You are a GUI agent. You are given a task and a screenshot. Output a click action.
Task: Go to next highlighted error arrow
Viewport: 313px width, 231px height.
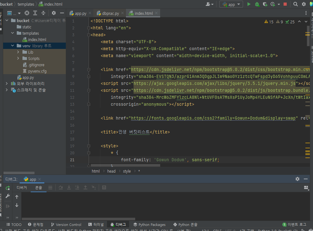pyautogui.click(x=306, y=22)
